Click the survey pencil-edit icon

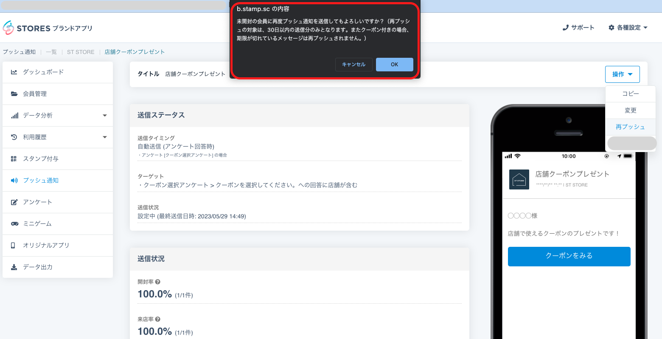[x=14, y=202]
